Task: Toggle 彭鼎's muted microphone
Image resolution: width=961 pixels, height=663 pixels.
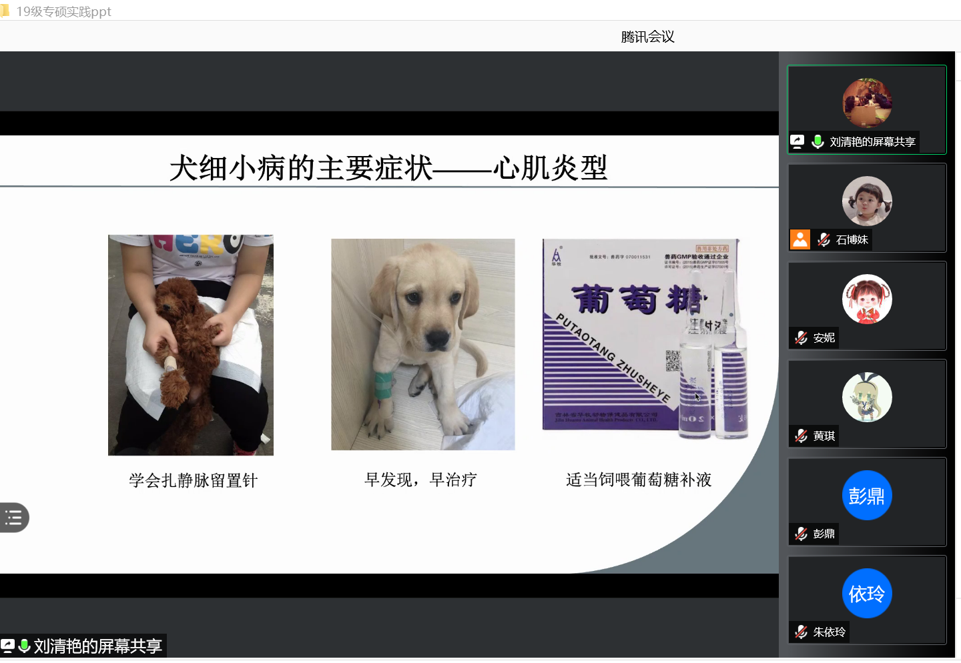Action: point(802,534)
